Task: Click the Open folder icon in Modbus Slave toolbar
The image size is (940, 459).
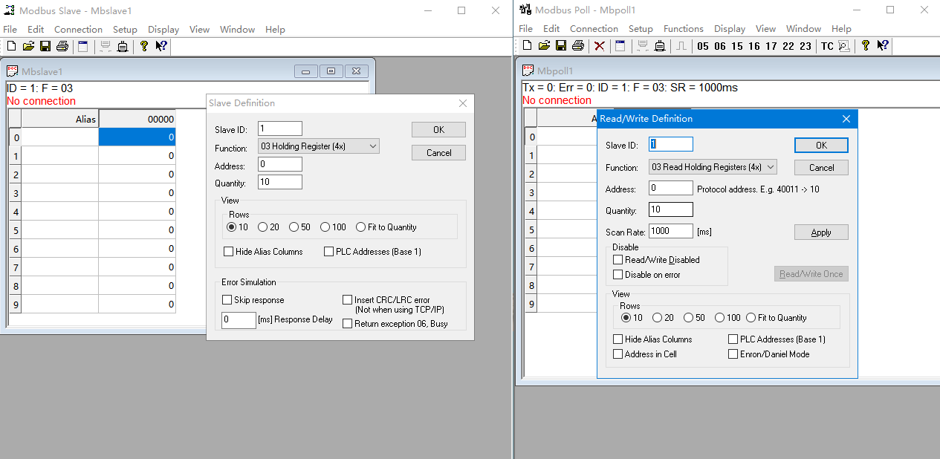Action: (28, 46)
